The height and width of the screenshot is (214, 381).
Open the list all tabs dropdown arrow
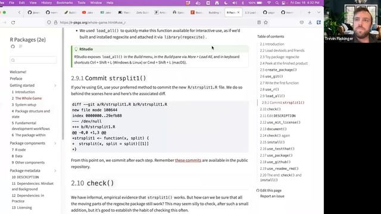[x=318, y=12]
